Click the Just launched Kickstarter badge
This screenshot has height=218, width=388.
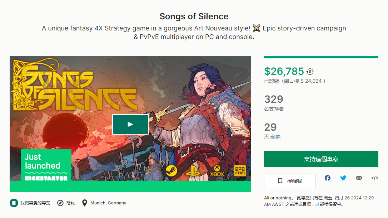pos(46,165)
